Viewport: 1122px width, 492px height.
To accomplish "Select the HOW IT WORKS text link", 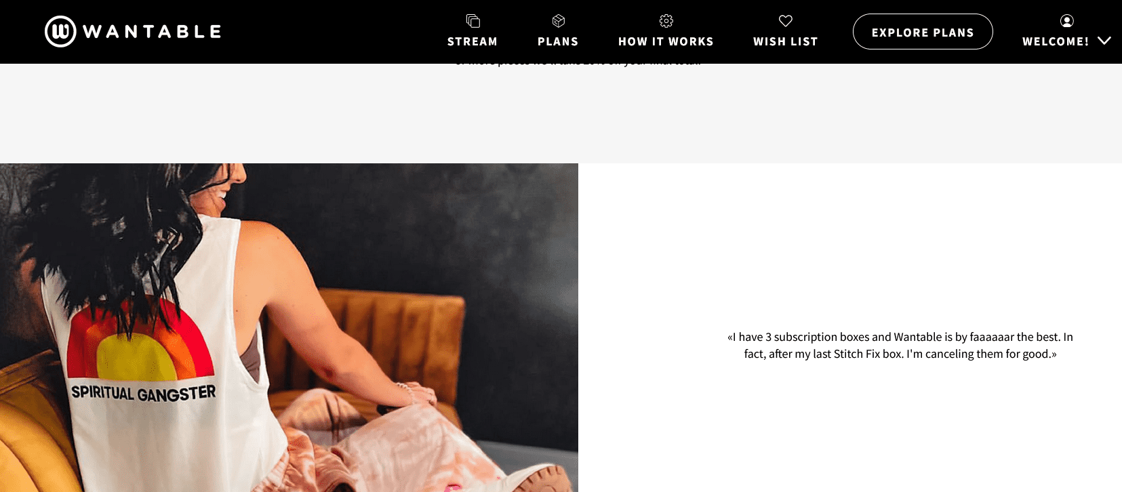I will 666,41.
